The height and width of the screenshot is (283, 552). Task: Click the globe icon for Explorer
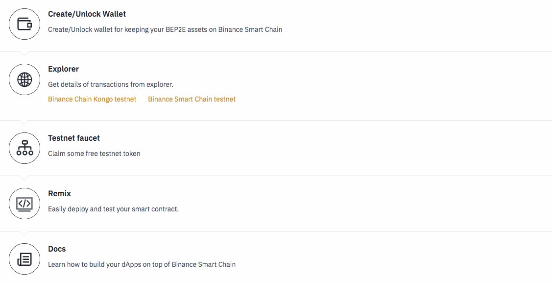(24, 79)
